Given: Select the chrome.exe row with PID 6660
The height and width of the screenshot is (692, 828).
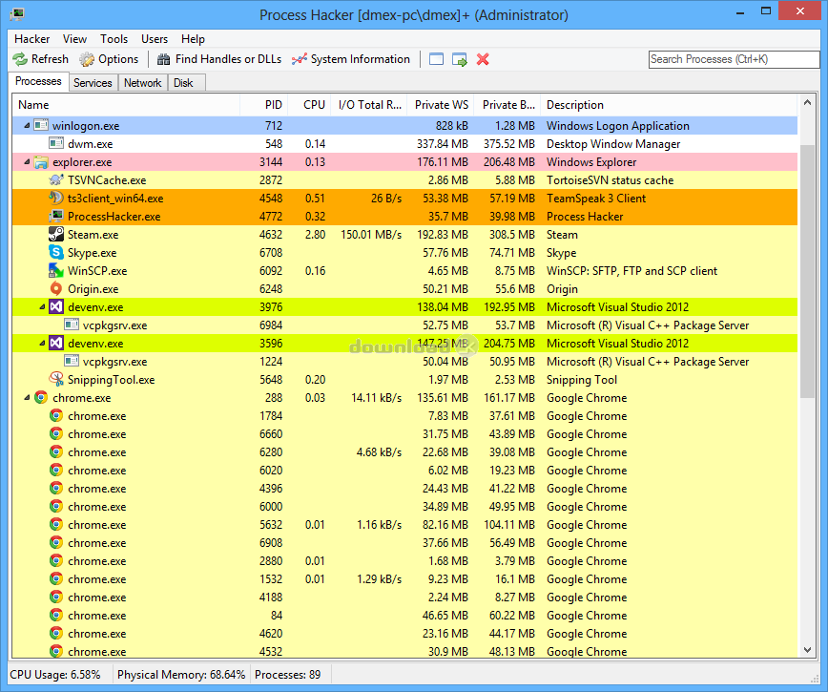Looking at the screenshot, I should coord(404,433).
